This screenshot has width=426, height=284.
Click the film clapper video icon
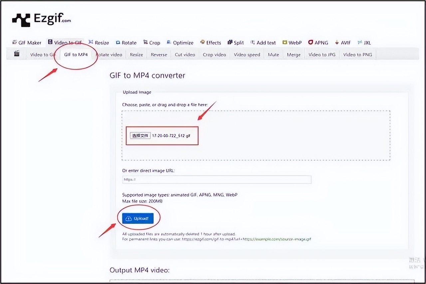[17, 54]
